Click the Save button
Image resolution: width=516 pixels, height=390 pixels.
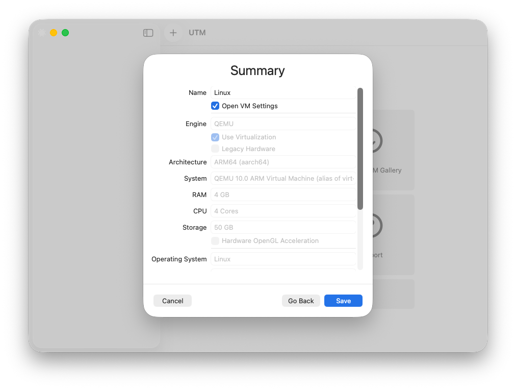coord(343,301)
